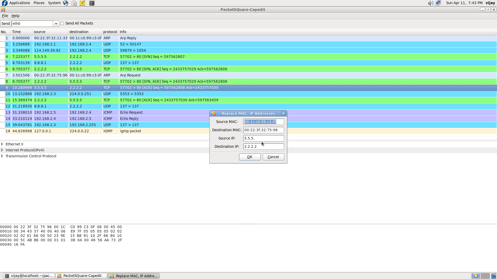This screenshot has width=497, height=279.
Task: Click the pane resize handle above hex dump
Action: point(248,224)
